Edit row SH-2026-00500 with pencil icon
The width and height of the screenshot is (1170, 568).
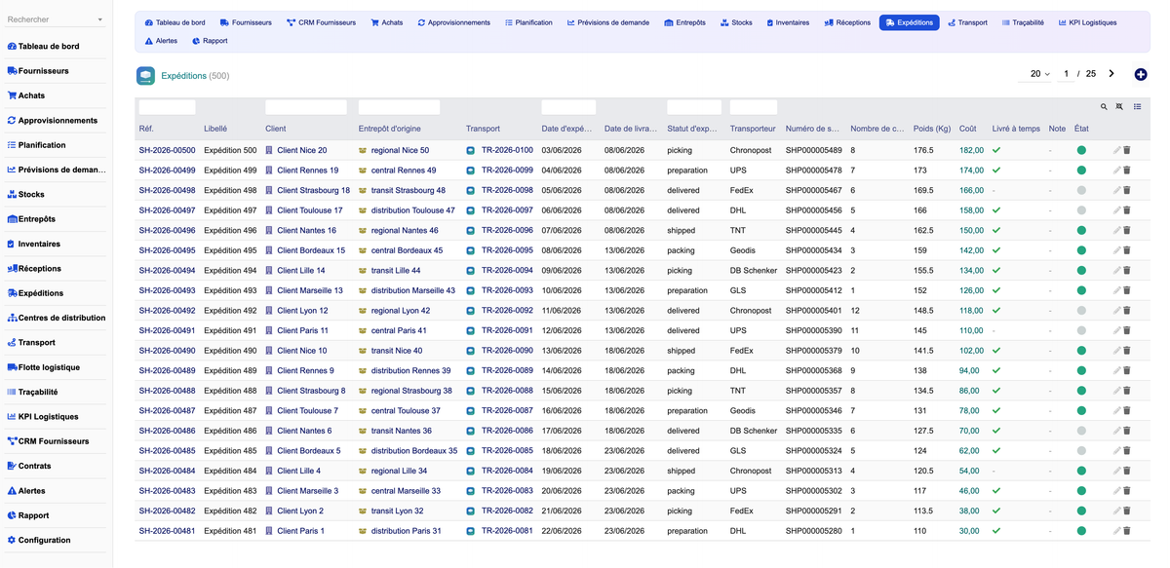click(x=1117, y=150)
